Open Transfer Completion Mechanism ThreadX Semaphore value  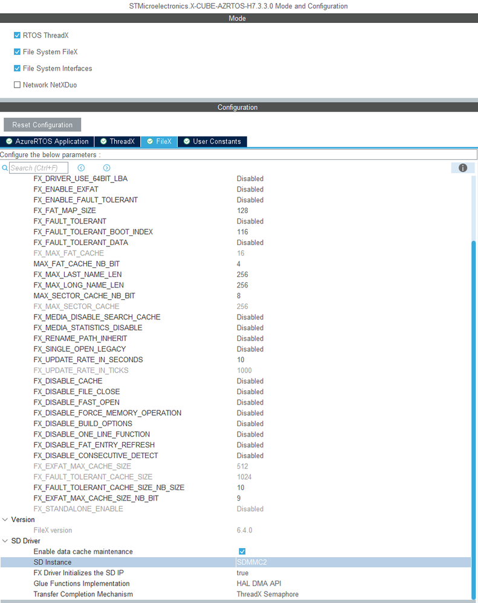pyautogui.click(x=268, y=594)
